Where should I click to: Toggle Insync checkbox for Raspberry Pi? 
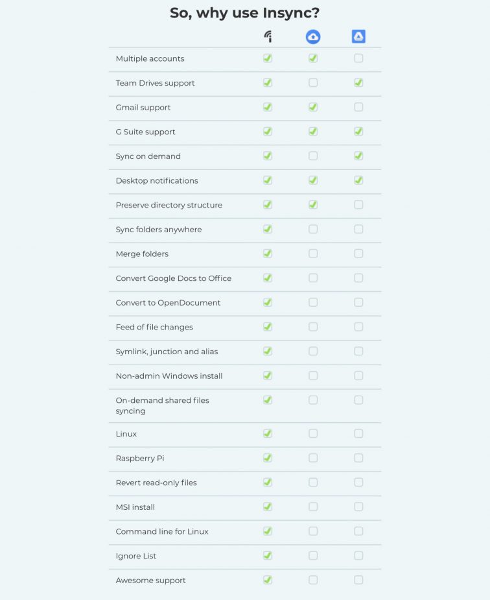click(x=268, y=458)
